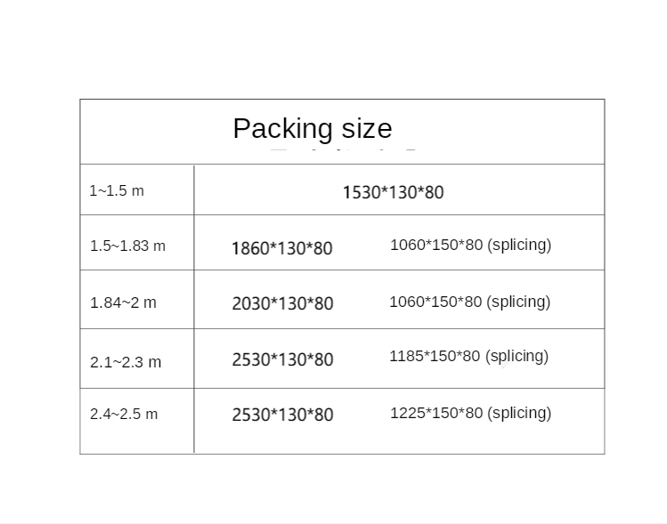The height and width of the screenshot is (524, 667).
Task: Select the "1.84~2 m" row label
Action: 123,302
